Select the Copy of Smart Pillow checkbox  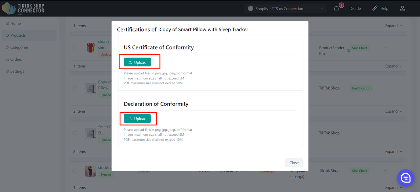(x=75, y=88)
